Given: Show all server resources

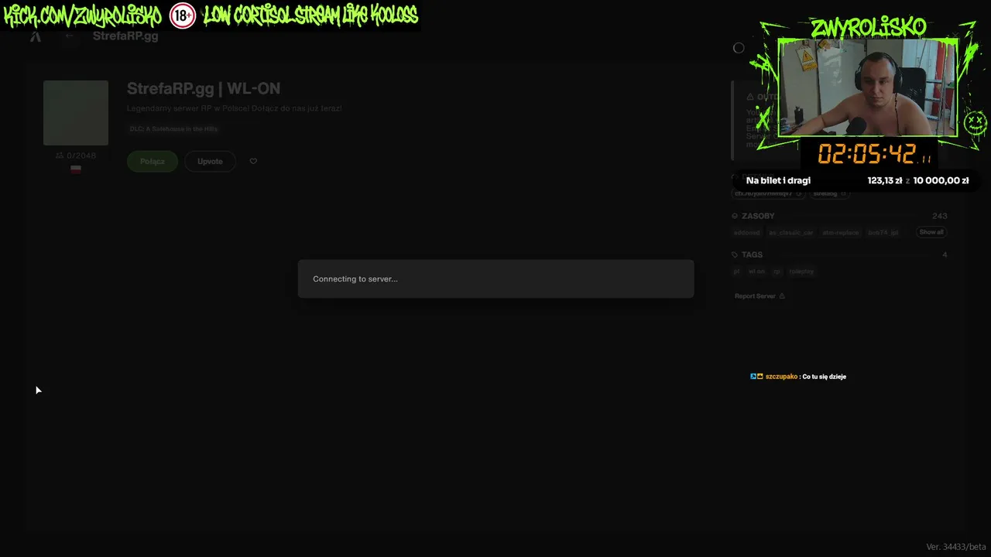Looking at the screenshot, I should [931, 232].
